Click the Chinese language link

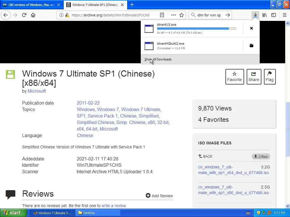[85, 135]
